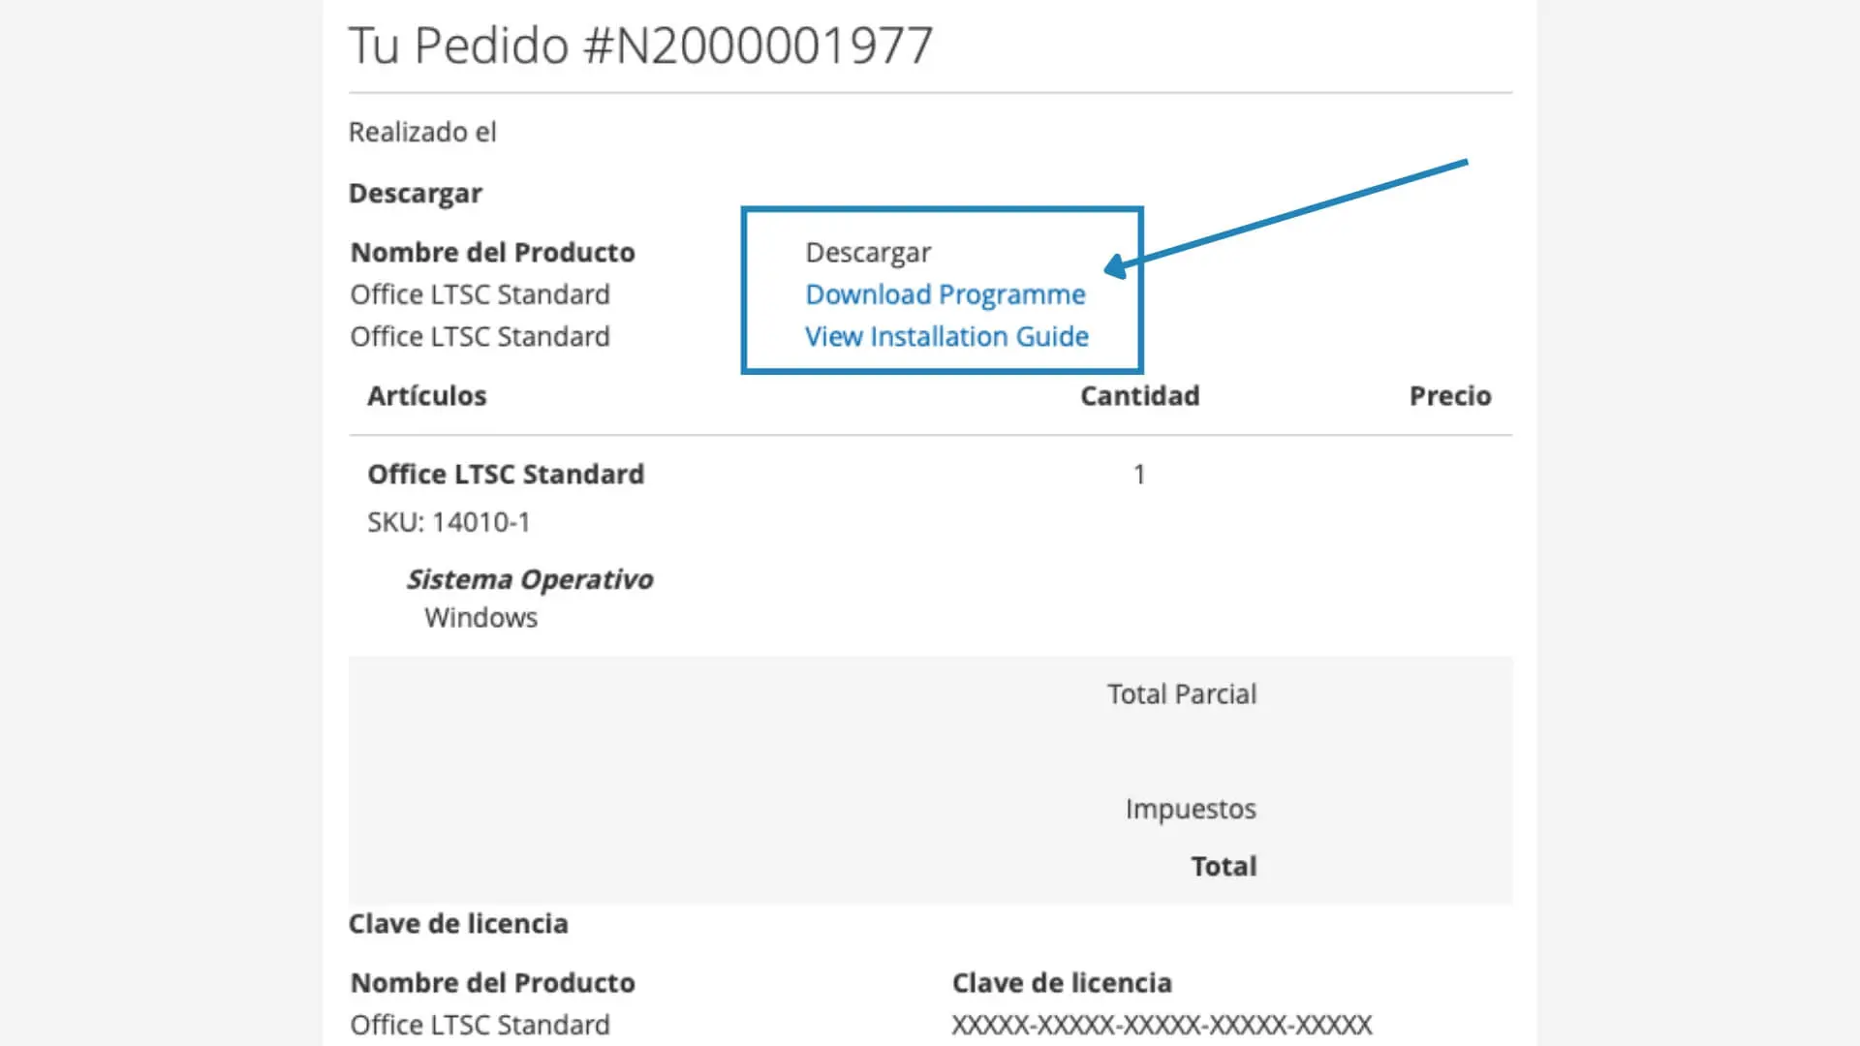Click the Sistema Operativo option label
Screen dimensions: 1860x1046
point(529,579)
